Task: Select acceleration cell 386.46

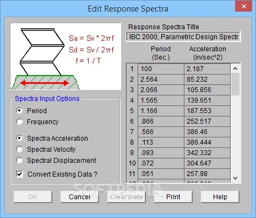Action: (207, 132)
